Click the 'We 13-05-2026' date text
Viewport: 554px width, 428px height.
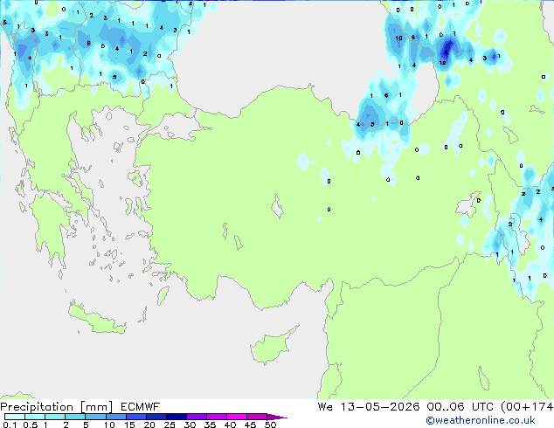tap(369, 407)
